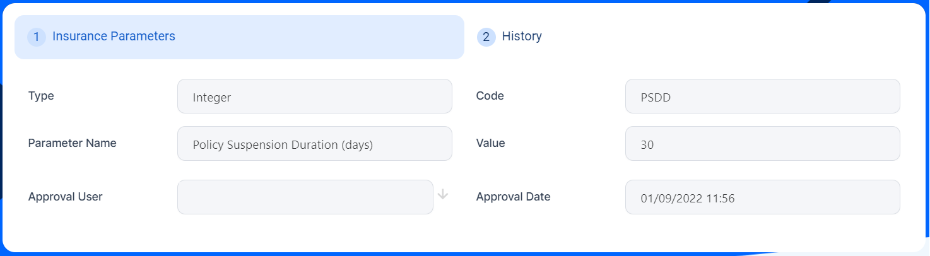Select the Insurance Parameters tab
930x256 pixels.
click(114, 37)
